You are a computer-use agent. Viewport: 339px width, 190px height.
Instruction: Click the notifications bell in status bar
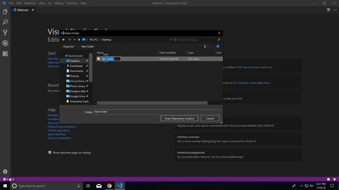click(334, 179)
